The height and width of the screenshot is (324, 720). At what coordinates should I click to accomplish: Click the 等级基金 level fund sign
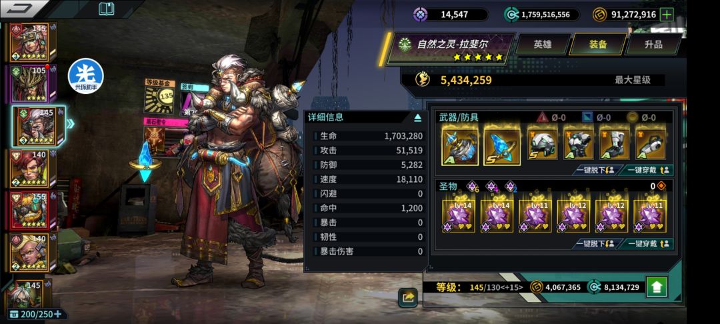(x=160, y=97)
